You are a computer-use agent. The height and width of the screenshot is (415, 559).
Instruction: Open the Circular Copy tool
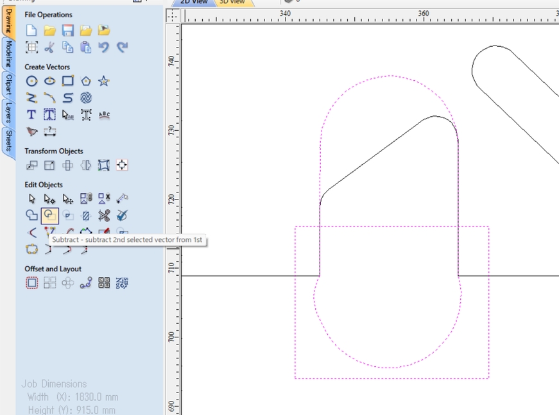68,284
